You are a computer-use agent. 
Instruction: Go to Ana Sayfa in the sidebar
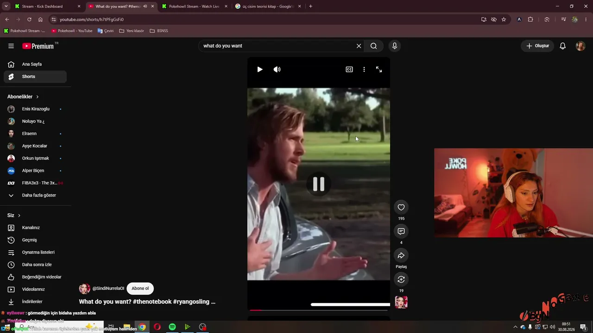pos(35,64)
